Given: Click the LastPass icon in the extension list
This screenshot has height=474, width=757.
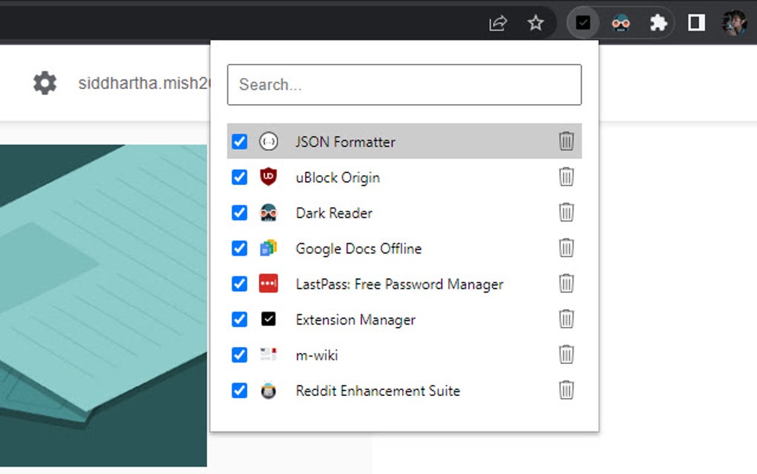Looking at the screenshot, I should [x=267, y=284].
